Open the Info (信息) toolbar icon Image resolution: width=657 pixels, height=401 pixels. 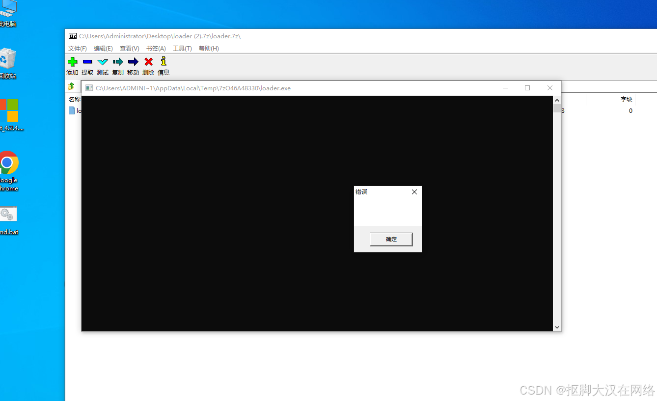[164, 61]
